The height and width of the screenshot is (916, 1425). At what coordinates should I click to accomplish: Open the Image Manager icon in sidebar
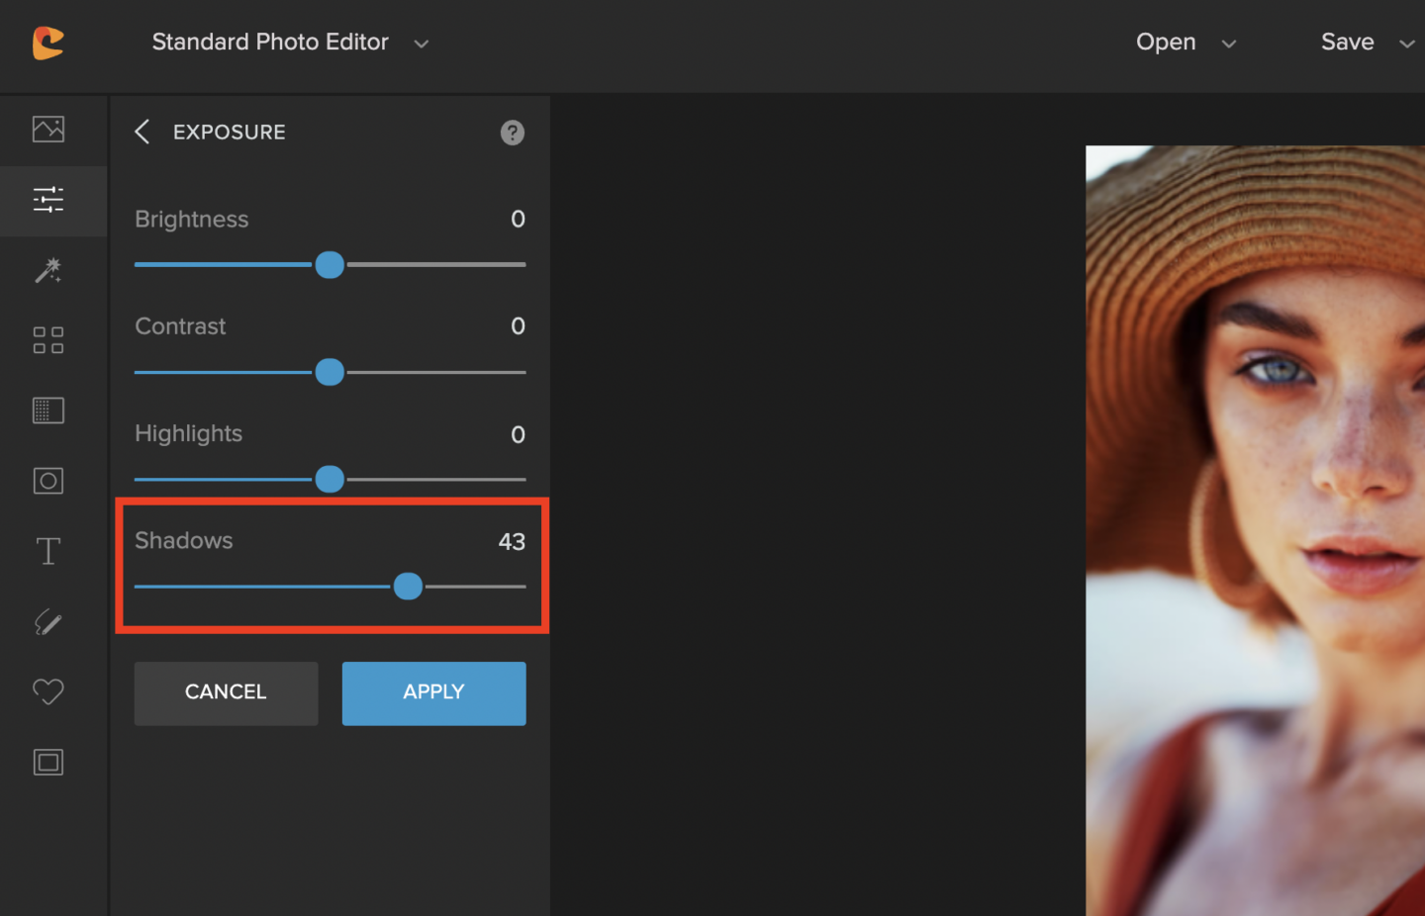(48, 129)
